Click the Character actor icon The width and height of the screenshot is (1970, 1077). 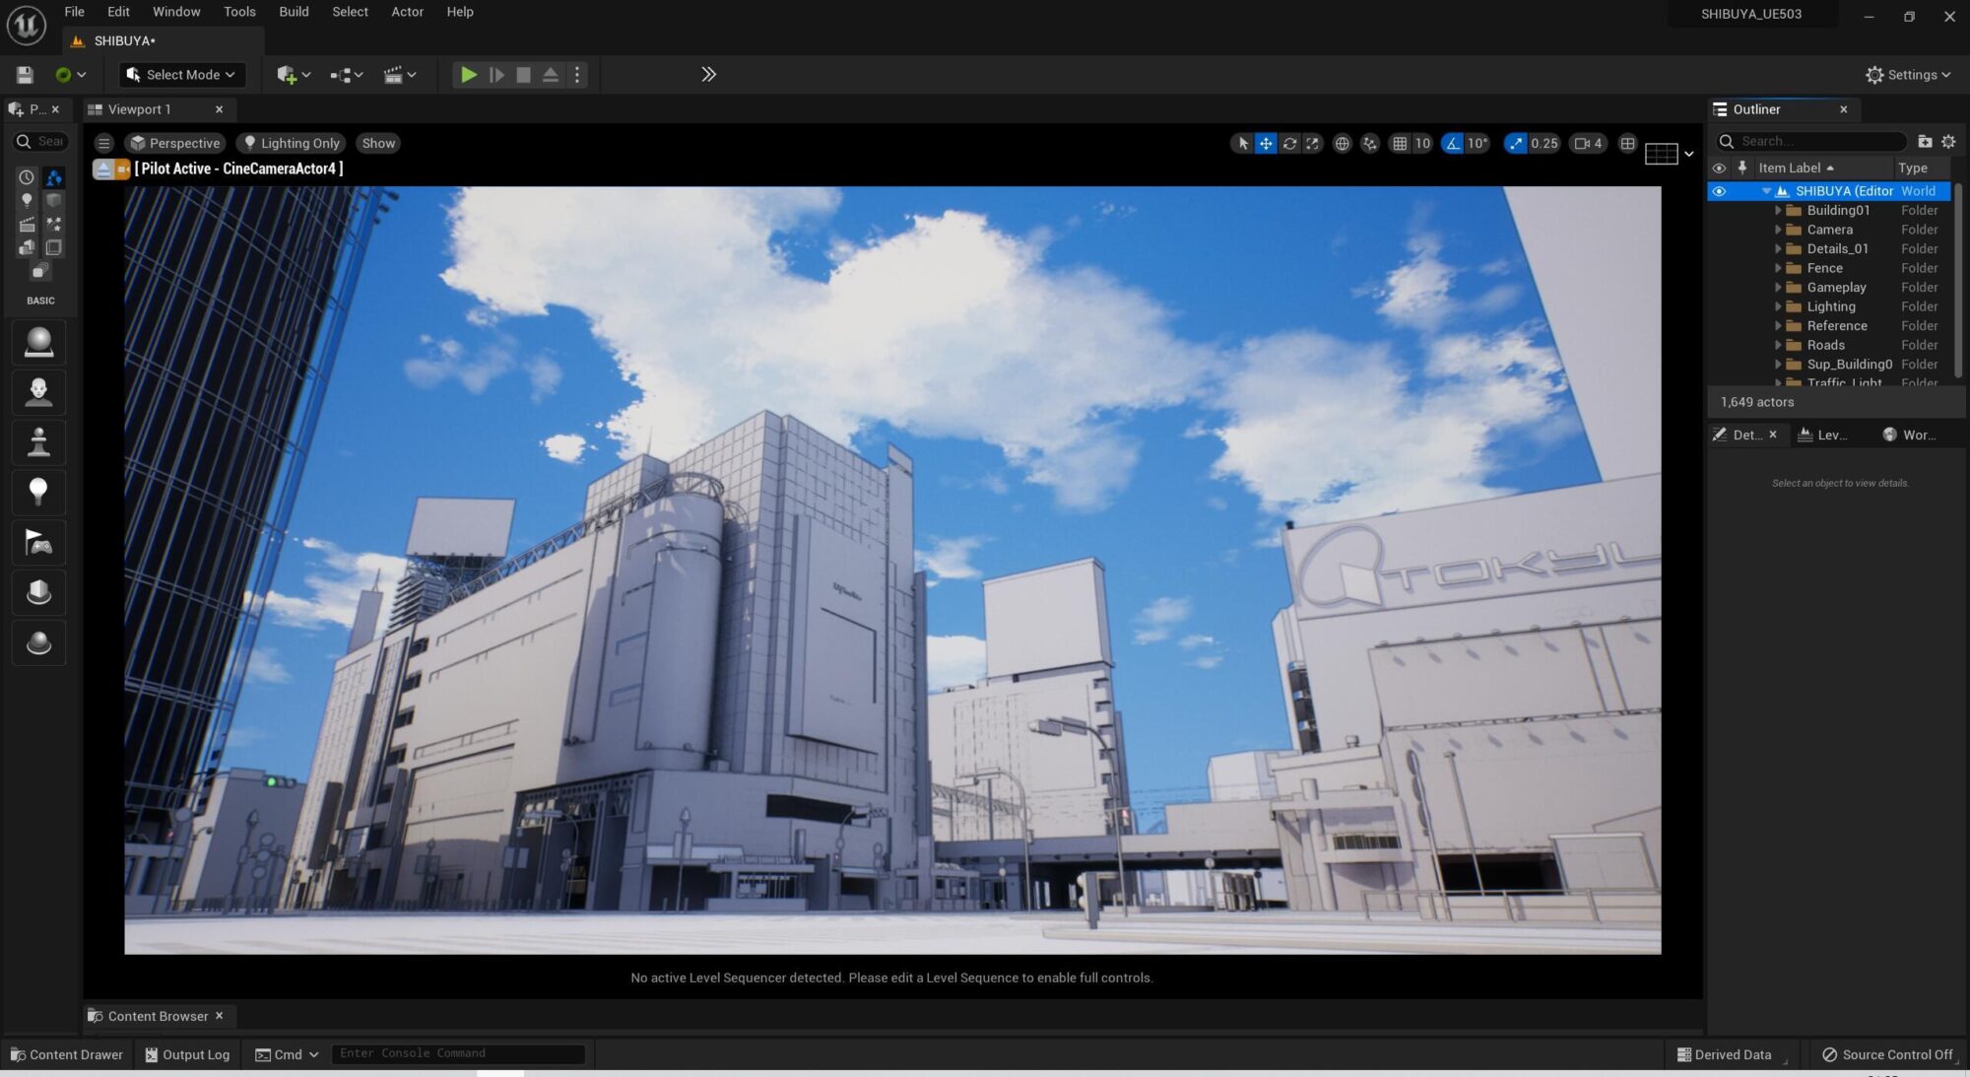pos(38,392)
